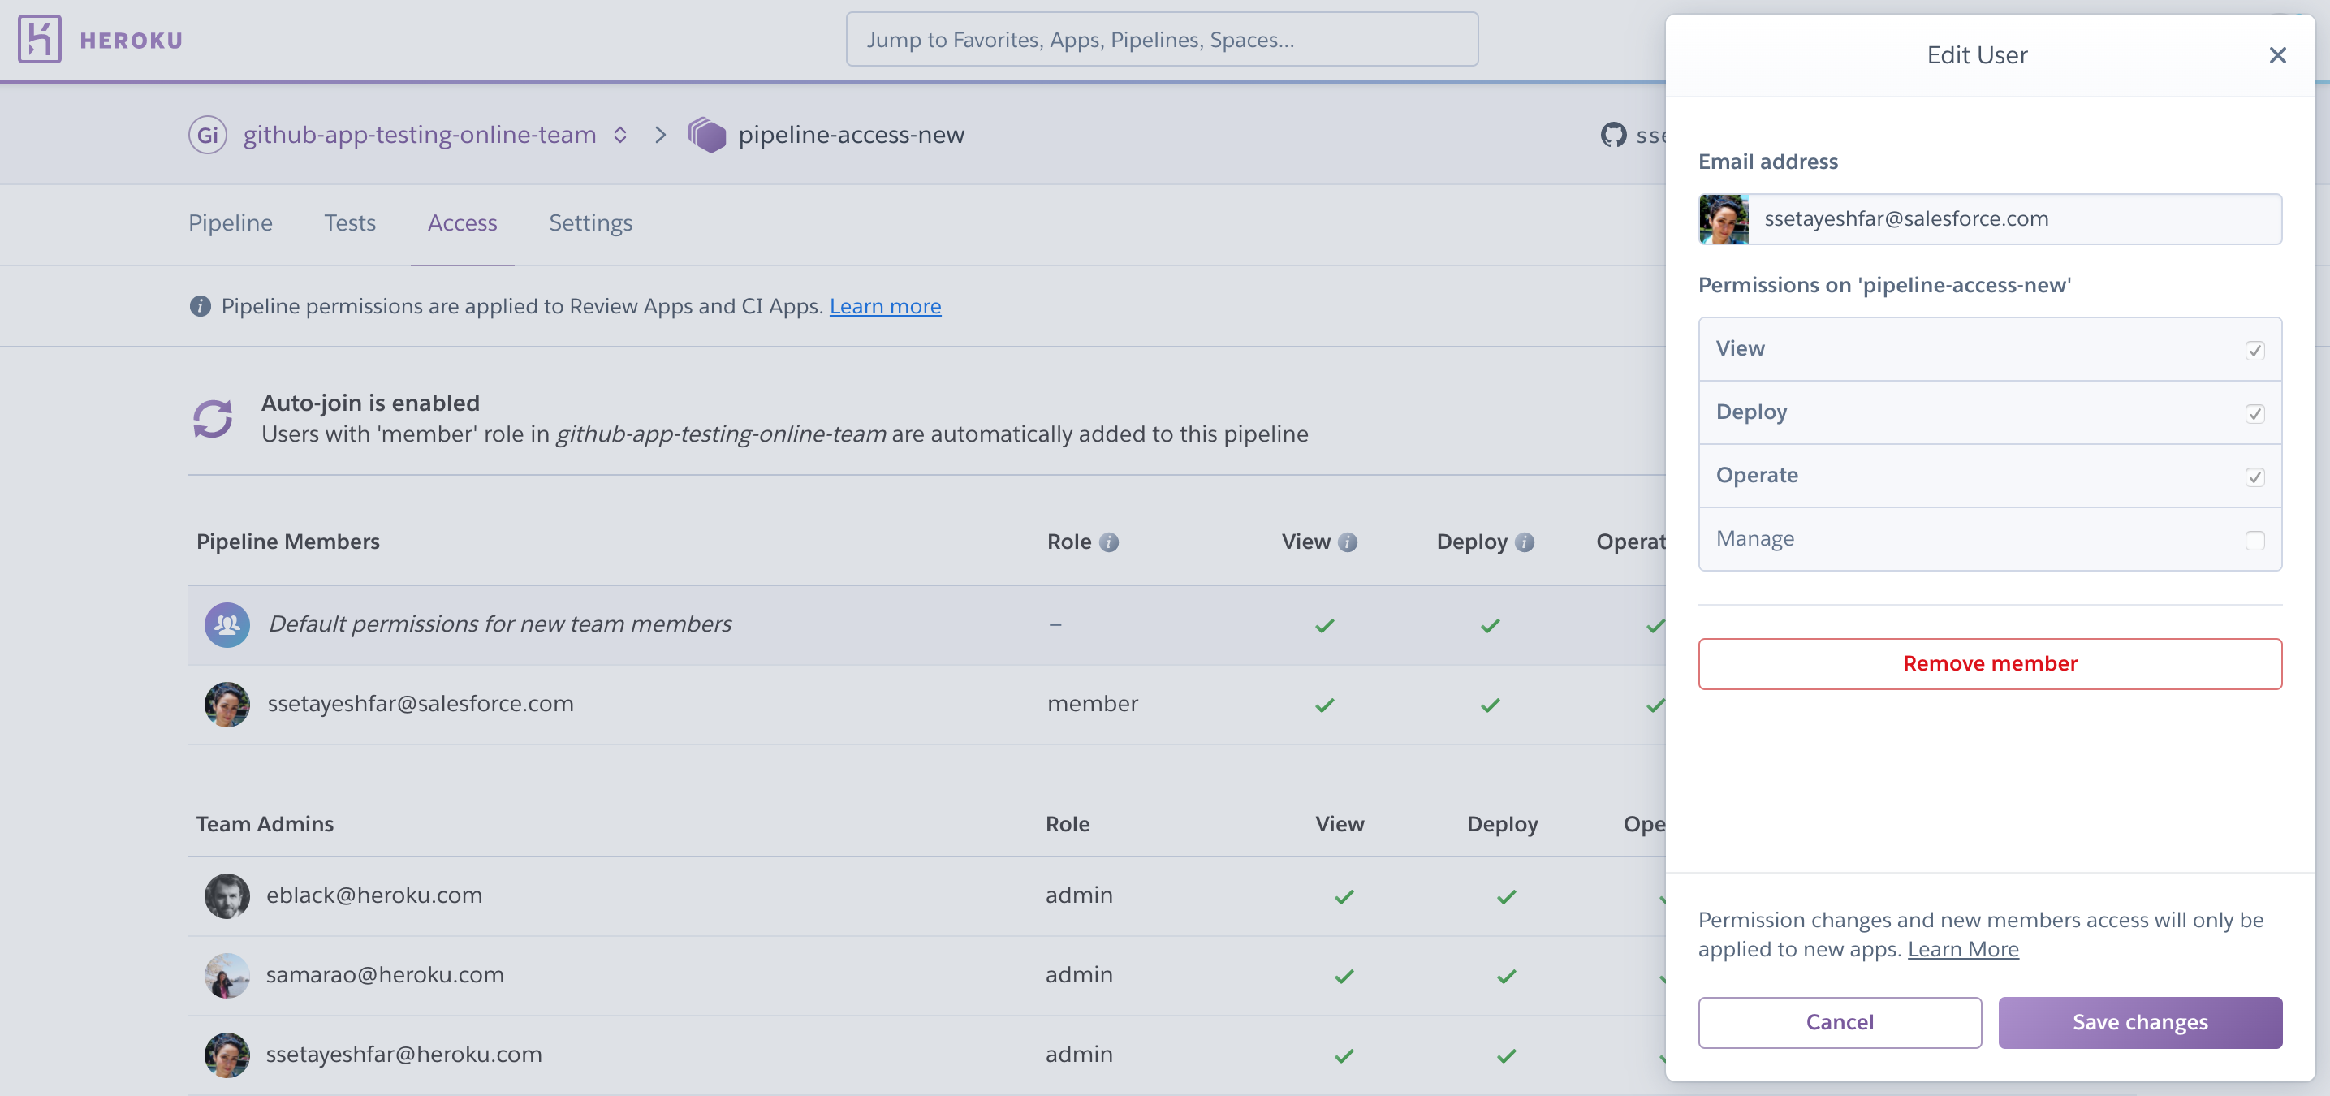The width and height of the screenshot is (2330, 1096).
Task: Click ssetayeshfar@salesforce.com in members table
Action: coord(421,704)
